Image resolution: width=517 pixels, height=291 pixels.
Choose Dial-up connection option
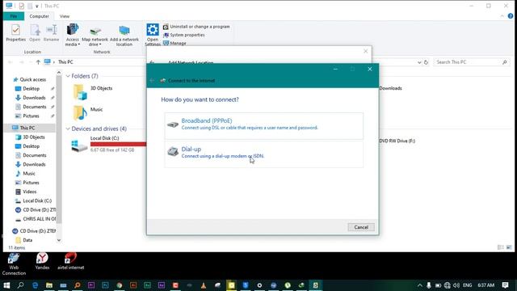pyautogui.click(x=264, y=154)
